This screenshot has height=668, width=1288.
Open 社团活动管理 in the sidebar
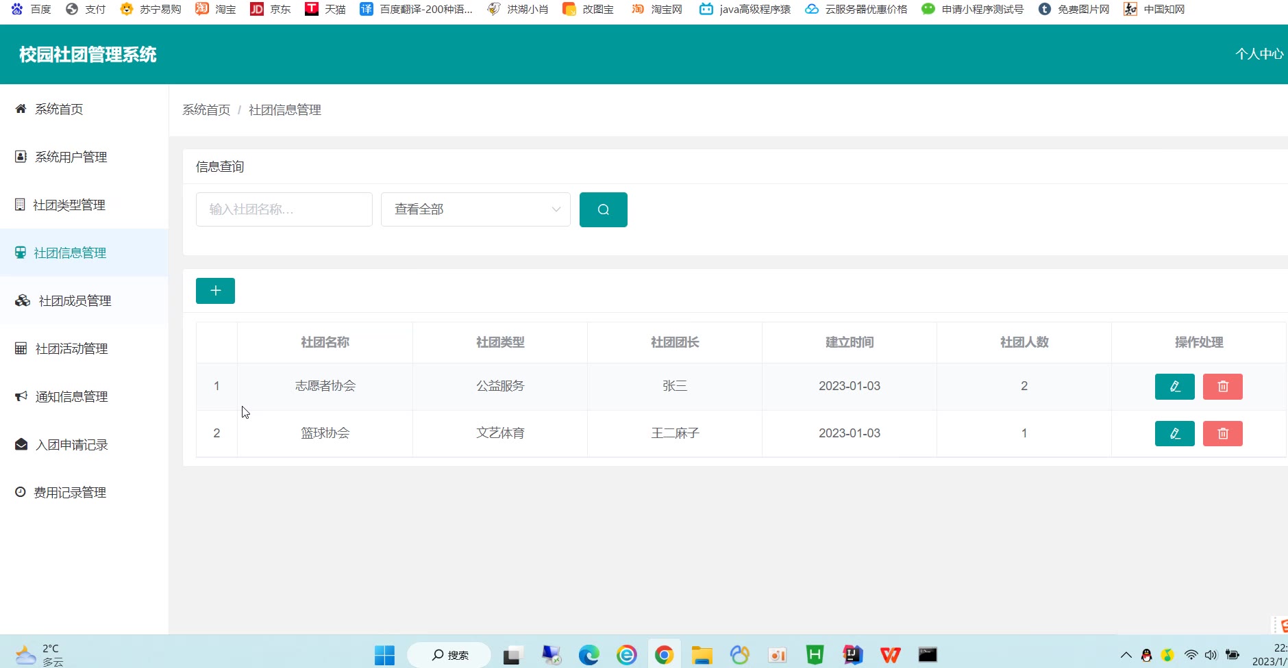click(71, 349)
